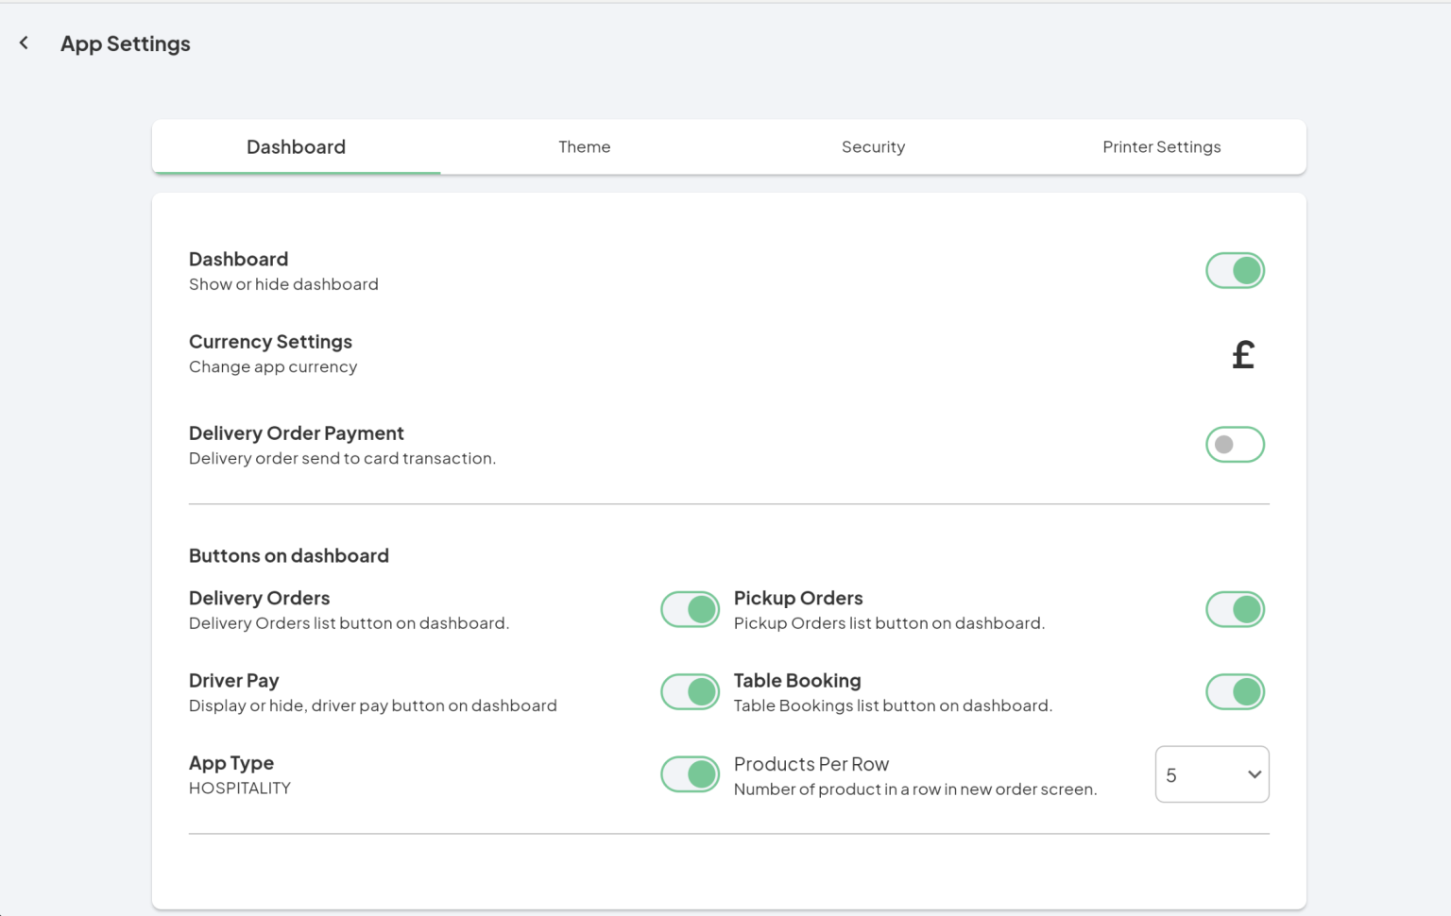Turn off Pickup Orders list button
Viewport: 1451px width, 916px height.
pyautogui.click(x=1235, y=609)
